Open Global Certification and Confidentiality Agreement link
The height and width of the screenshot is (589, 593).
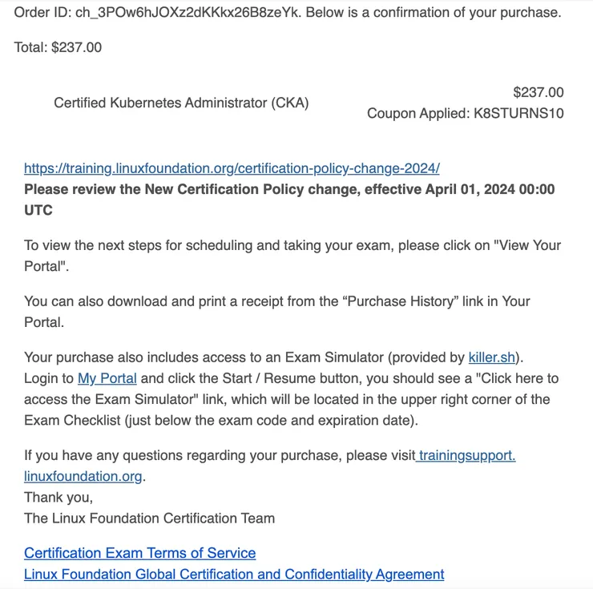point(233,574)
